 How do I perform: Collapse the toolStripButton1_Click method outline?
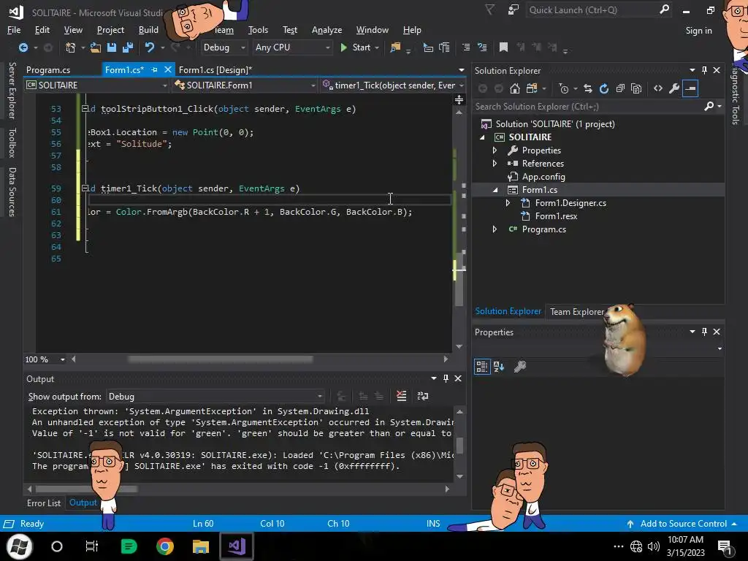point(85,109)
